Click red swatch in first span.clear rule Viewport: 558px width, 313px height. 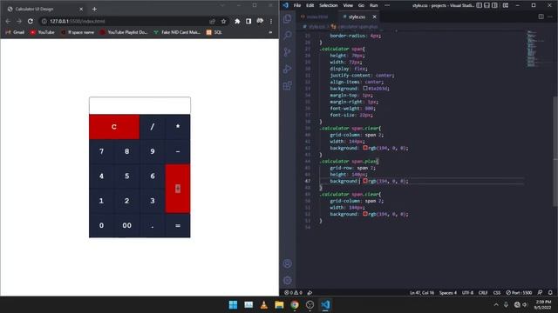tap(365, 148)
